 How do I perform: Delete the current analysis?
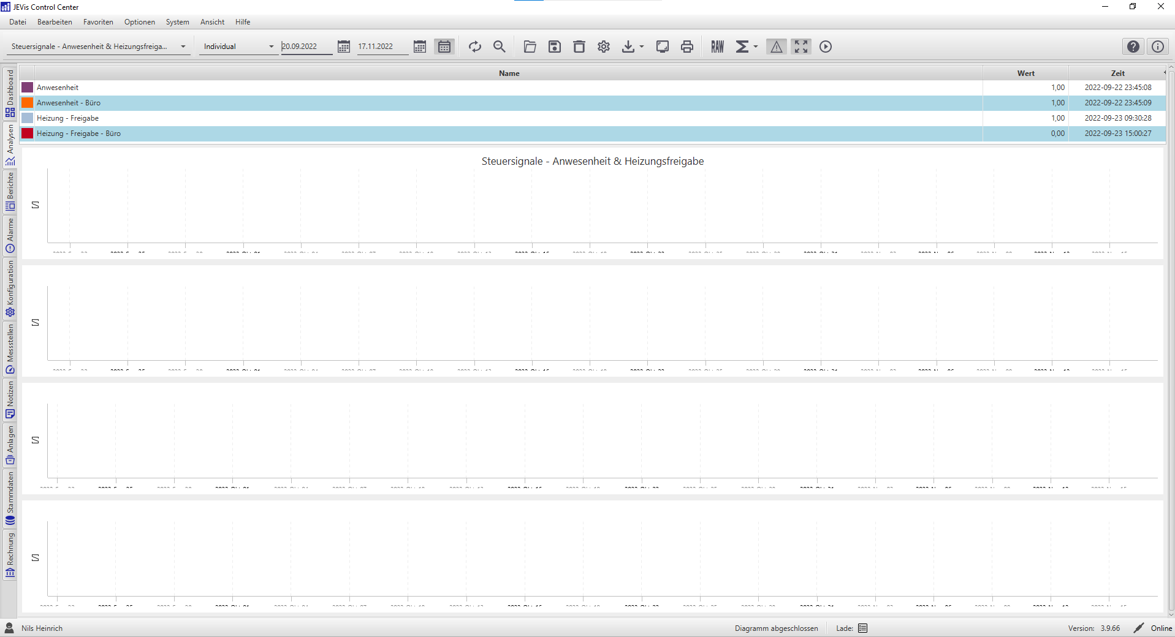pyautogui.click(x=579, y=46)
